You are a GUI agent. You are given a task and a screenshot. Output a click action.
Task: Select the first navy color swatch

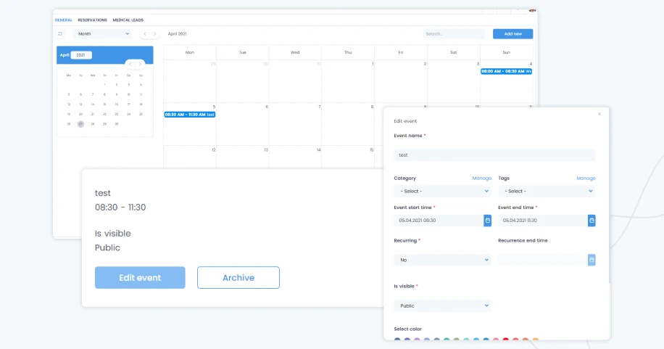pyautogui.click(x=397, y=340)
